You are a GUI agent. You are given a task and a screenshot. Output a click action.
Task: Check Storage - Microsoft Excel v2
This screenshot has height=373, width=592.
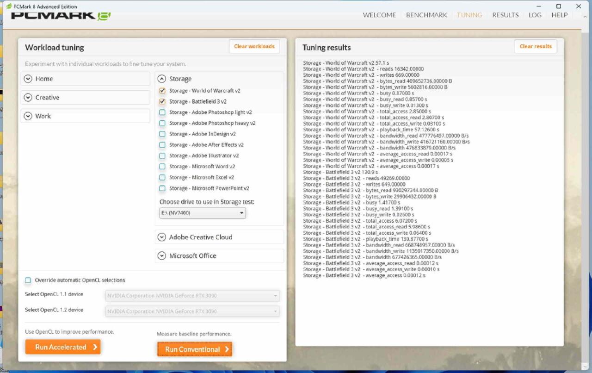click(162, 177)
